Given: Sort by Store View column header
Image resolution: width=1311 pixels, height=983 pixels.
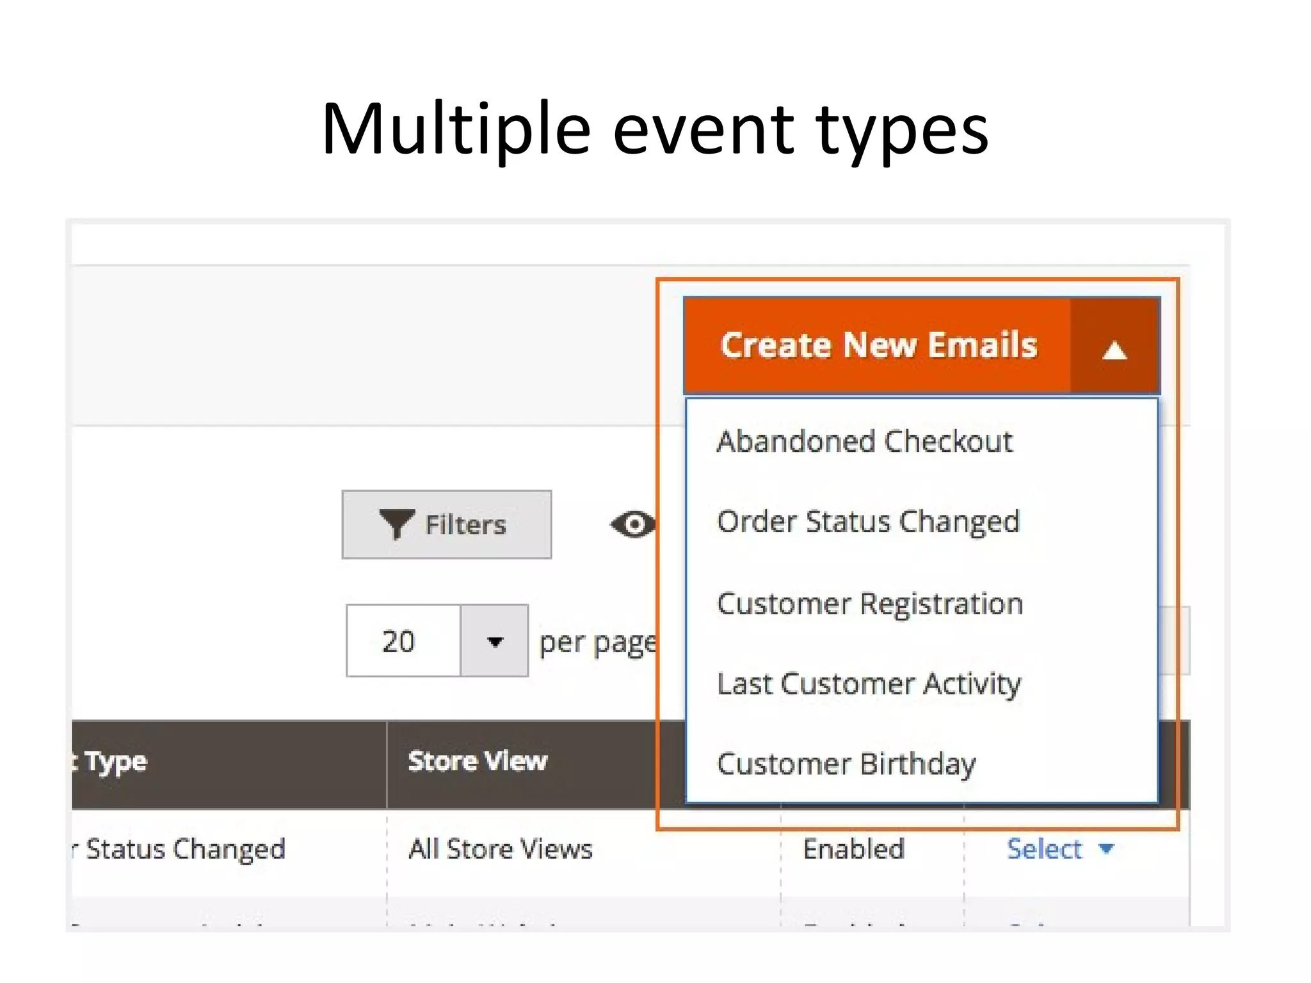Looking at the screenshot, I should (x=478, y=762).
